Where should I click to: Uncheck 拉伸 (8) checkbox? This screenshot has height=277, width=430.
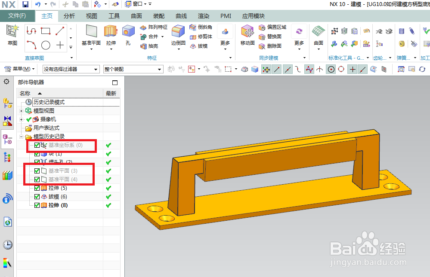point(37,205)
